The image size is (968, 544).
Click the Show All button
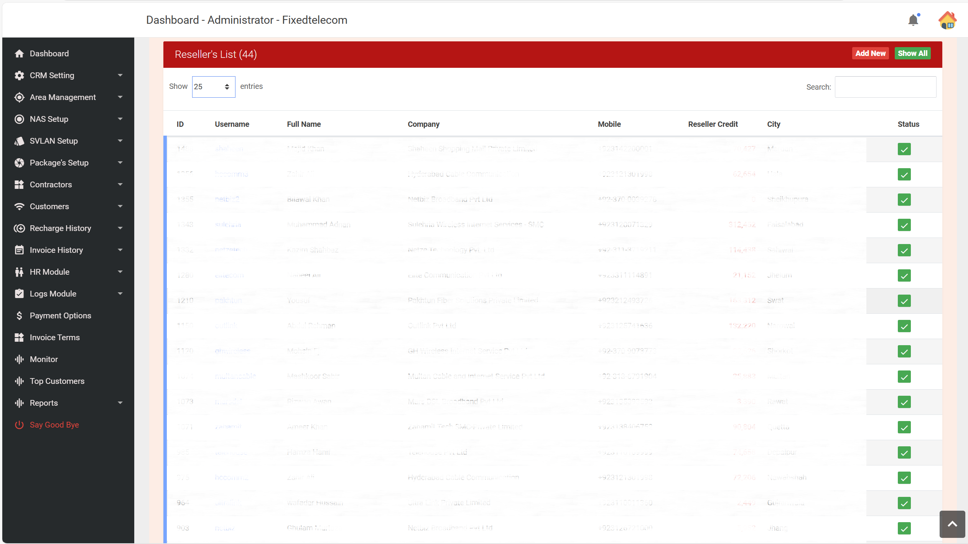[x=912, y=53]
